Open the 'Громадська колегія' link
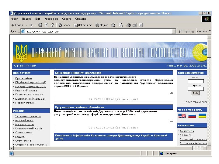219x164 pixels. click(29, 94)
